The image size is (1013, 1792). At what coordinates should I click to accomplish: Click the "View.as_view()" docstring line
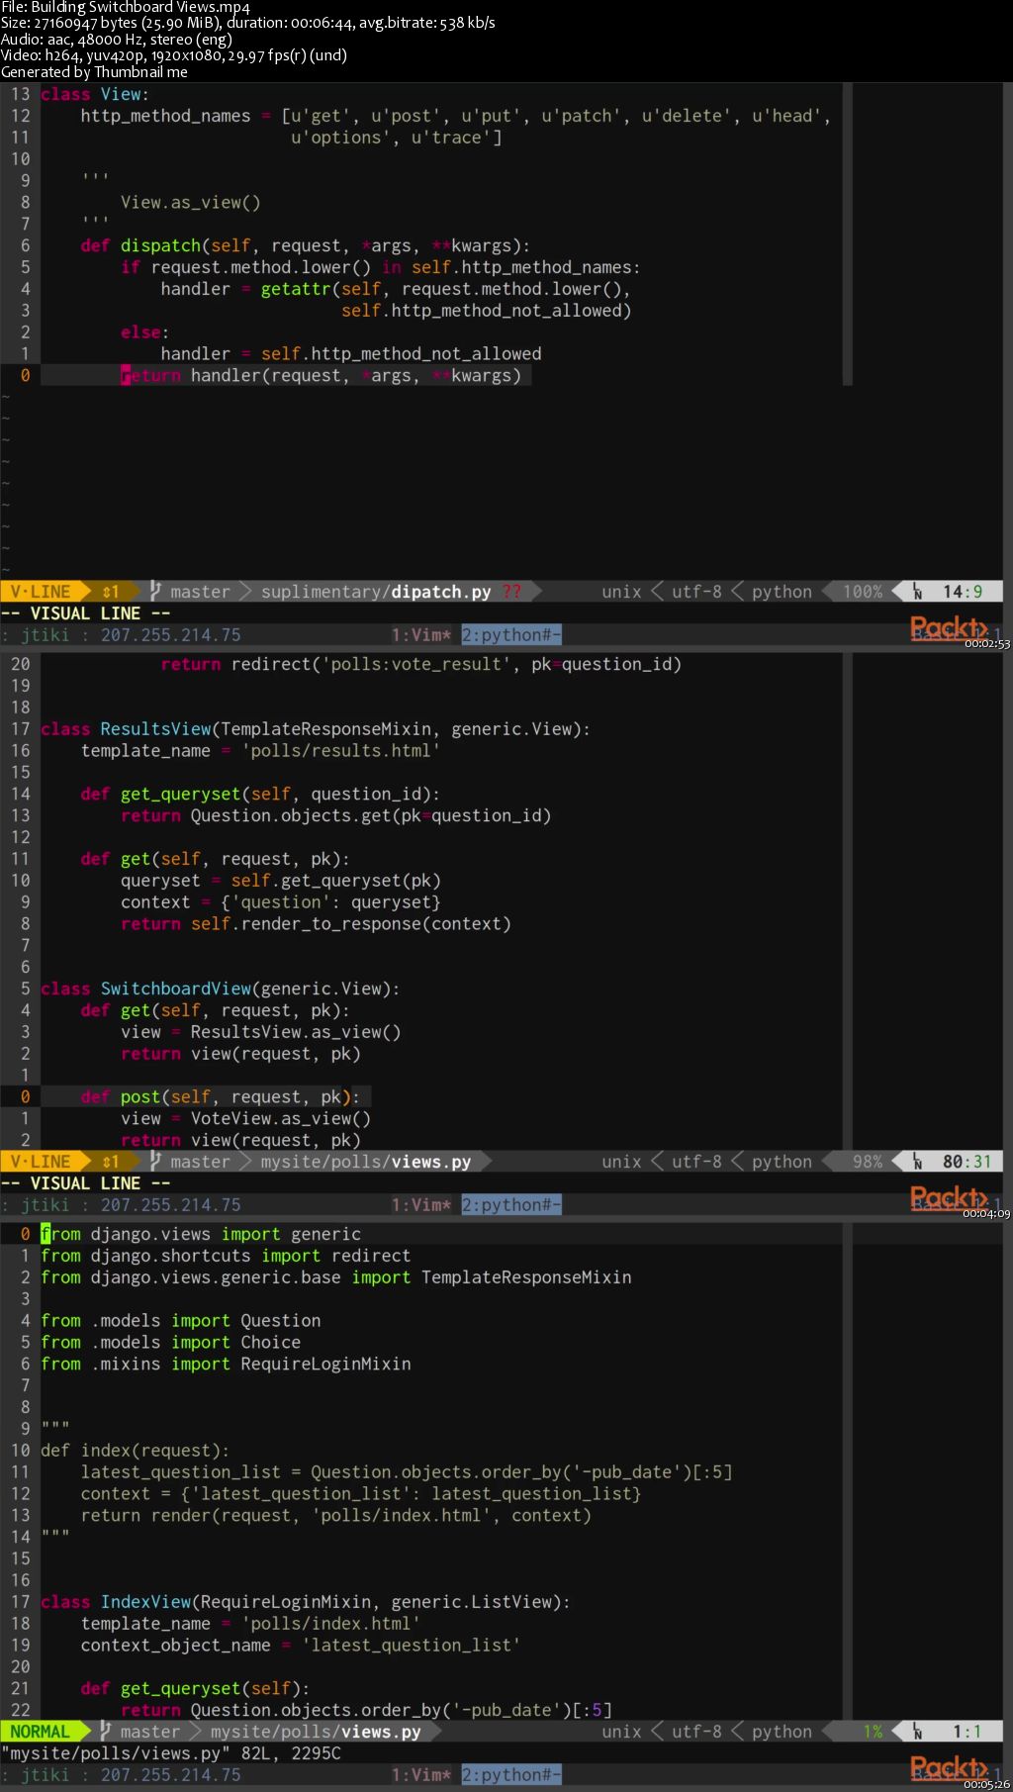pyautogui.click(x=191, y=202)
